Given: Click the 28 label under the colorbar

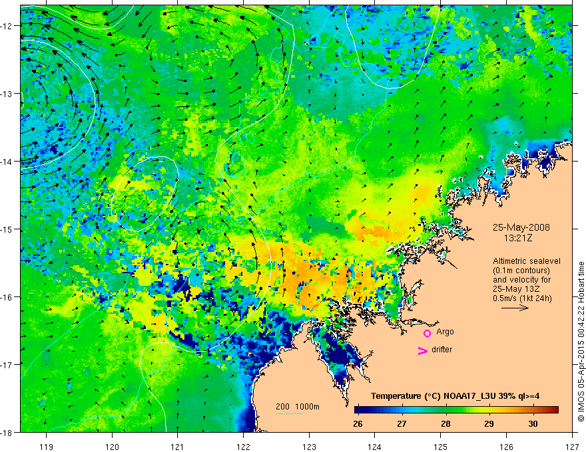Looking at the screenshot, I should 445,423.
